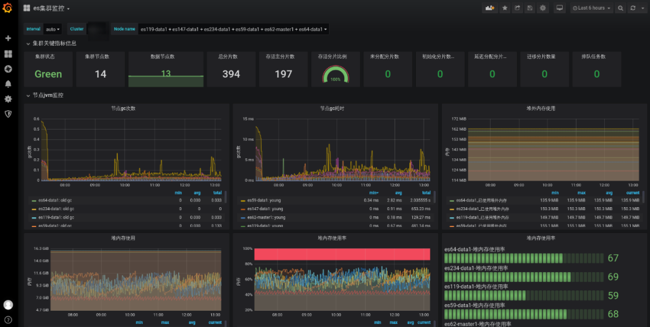Image resolution: width=650 pixels, height=327 pixels.
Task: Collapse the 集群关键指标信息 row
Action: click(54, 43)
